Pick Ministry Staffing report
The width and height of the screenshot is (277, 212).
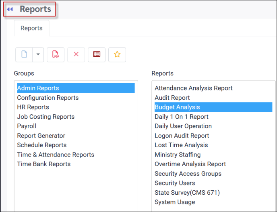pos(213,154)
